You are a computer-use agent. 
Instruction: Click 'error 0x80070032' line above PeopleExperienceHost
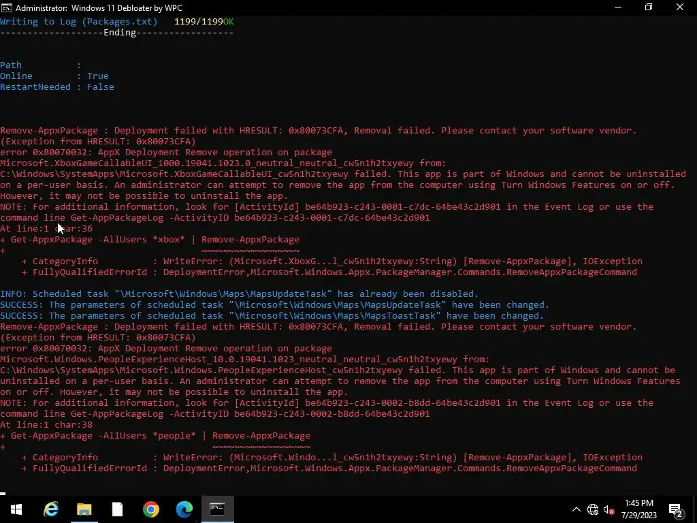pos(166,349)
